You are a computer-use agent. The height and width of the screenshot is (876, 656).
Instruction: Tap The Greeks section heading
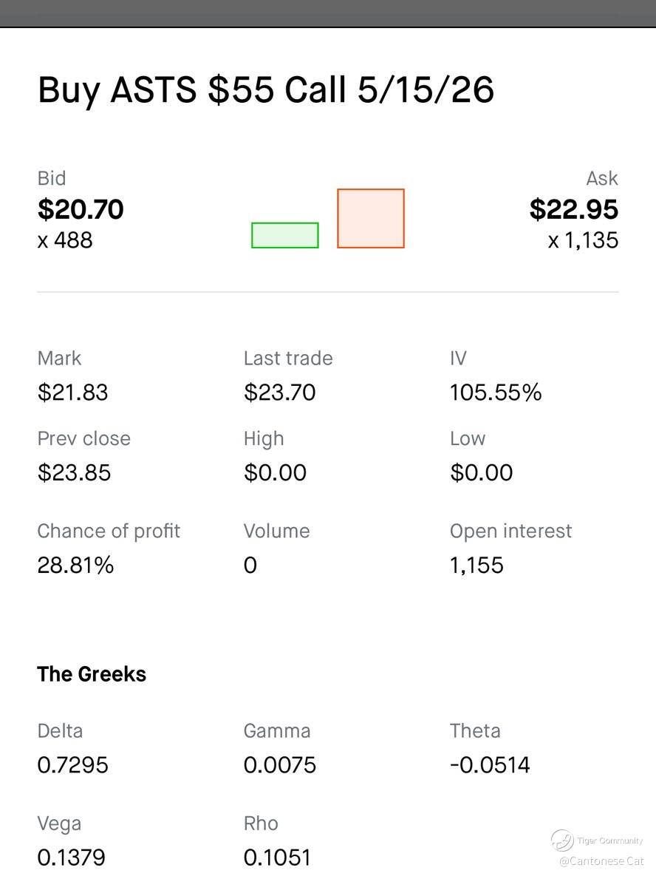[x=92, y=674]
